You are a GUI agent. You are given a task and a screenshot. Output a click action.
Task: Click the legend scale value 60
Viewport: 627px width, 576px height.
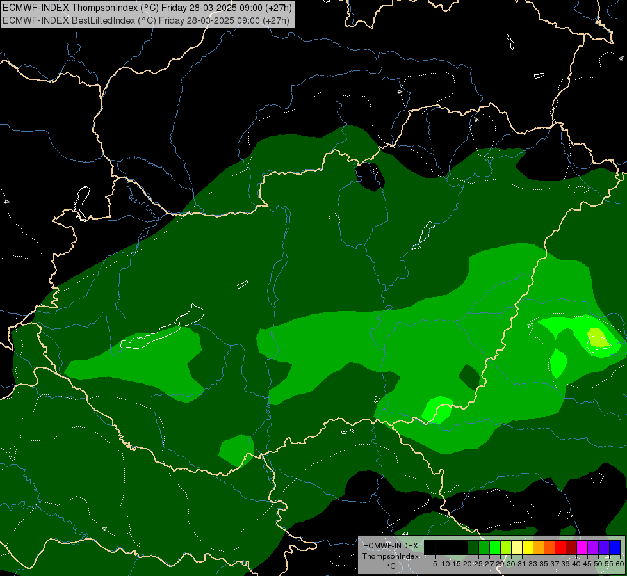[620, 564]
